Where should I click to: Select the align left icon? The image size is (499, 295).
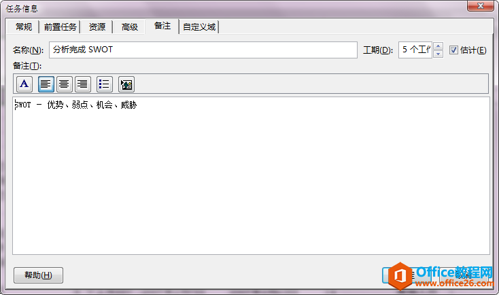46,84
